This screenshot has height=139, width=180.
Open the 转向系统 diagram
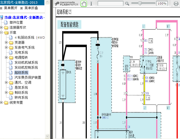click(21, 98)
